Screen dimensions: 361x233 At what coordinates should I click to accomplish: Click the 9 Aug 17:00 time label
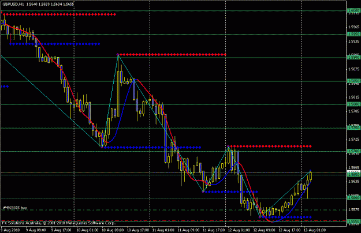point(61,230)
